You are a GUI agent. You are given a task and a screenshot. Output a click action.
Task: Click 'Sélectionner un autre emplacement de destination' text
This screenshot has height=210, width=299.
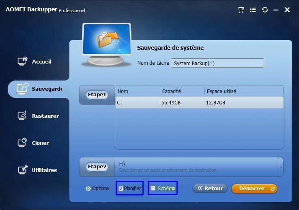click(x=168, y=170)
